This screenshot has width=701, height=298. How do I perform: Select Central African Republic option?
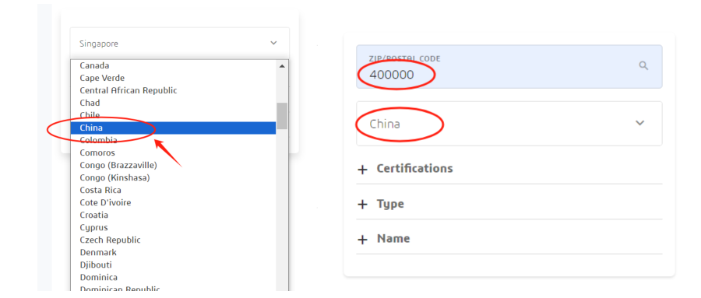click(173, 91)
